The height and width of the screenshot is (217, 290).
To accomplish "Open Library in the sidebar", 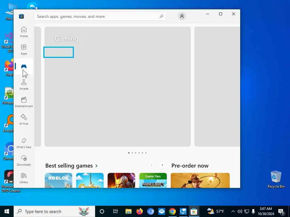I will [x=24, y=178].
